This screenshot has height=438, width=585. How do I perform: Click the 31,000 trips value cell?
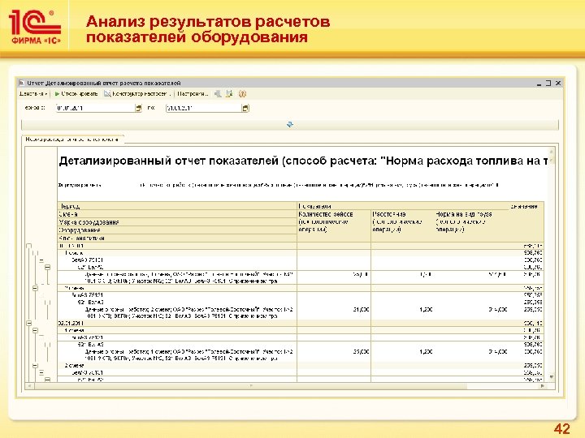361,310
